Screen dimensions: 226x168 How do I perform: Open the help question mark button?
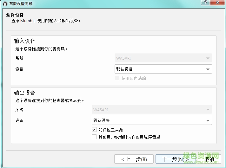point(206,2)
